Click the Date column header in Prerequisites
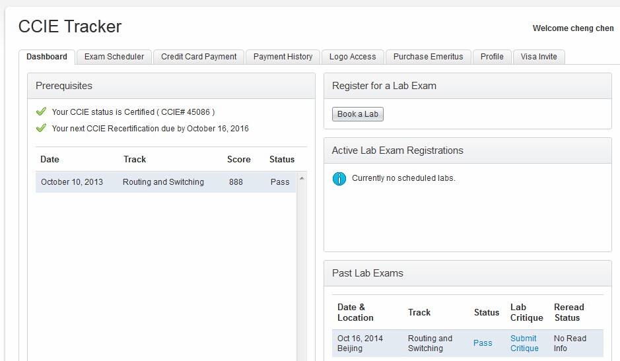 coord(50,159)
